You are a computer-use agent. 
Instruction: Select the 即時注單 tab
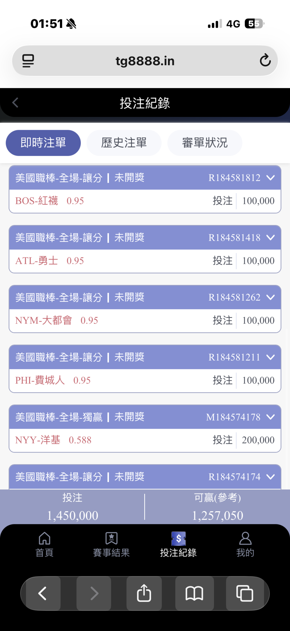pyautogui.click(x=43, y=143)
